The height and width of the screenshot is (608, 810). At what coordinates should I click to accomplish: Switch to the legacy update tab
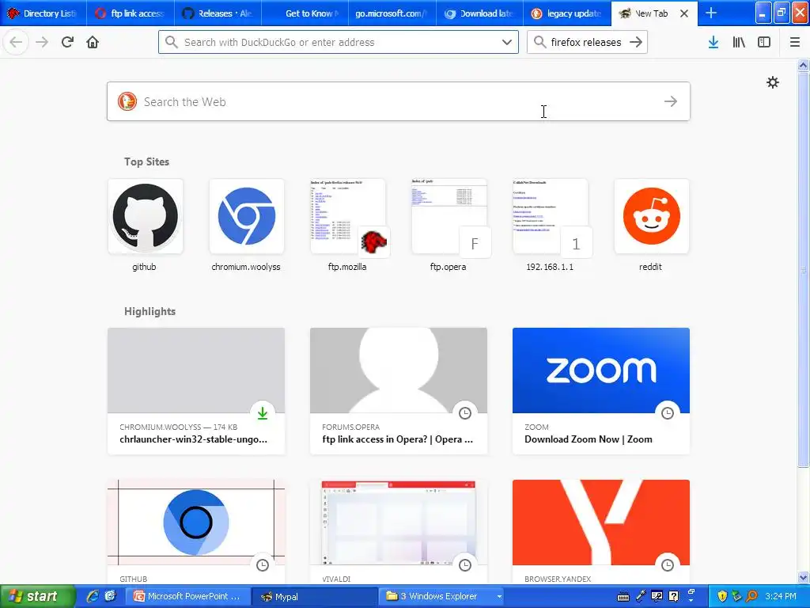pyautogui.click(x=567, y=13)
